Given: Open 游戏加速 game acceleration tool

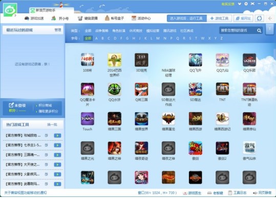Looking at the screenshot, I should point(34,18).
